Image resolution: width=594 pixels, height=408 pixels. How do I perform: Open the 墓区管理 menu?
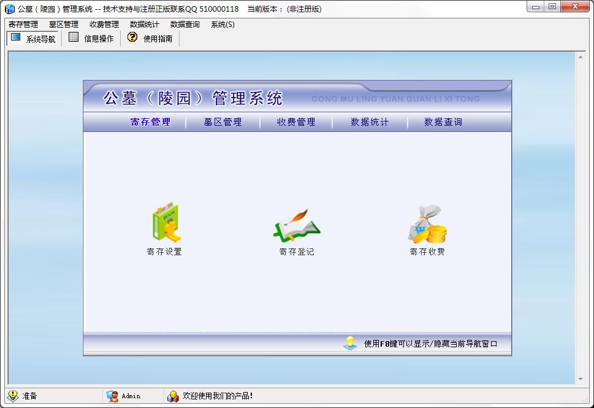[x=64, y=25]
